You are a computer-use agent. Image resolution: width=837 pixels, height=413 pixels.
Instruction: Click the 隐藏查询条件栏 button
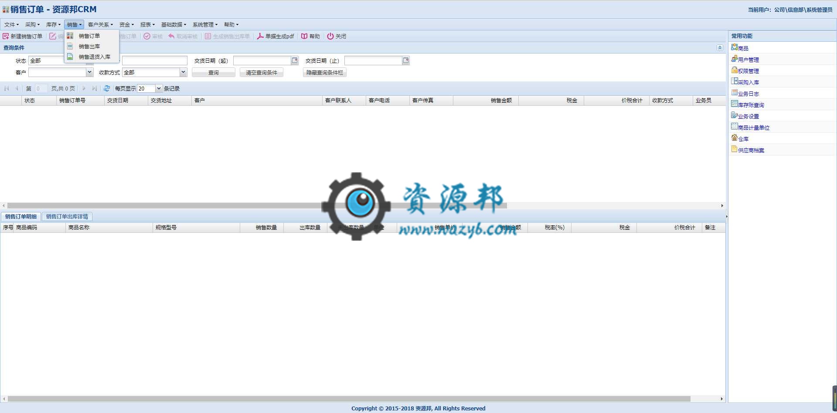[x=325, y=73]
